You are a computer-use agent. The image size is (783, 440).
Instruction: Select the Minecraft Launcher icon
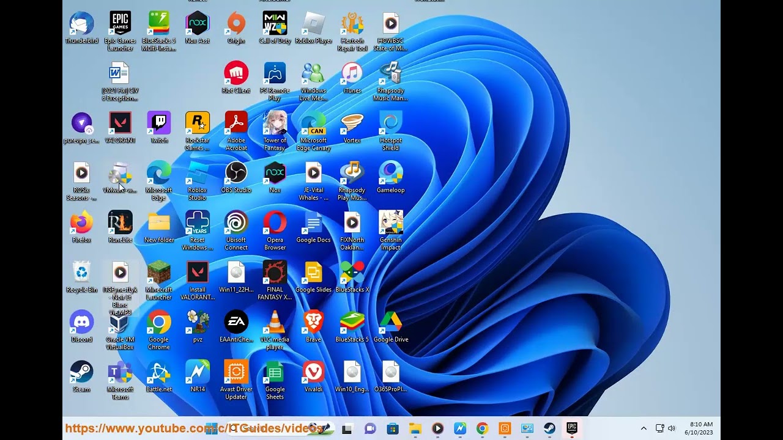[x=158, y=280]
